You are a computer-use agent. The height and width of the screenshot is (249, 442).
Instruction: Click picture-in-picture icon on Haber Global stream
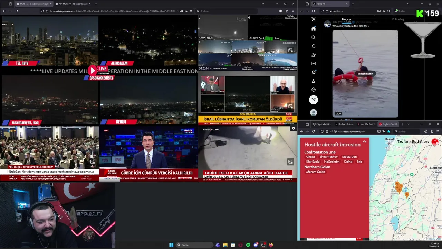tap(290, 162)
